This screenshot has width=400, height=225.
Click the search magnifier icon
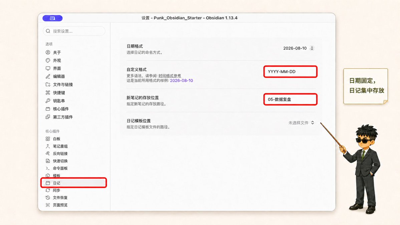click(x=48, y=31)
